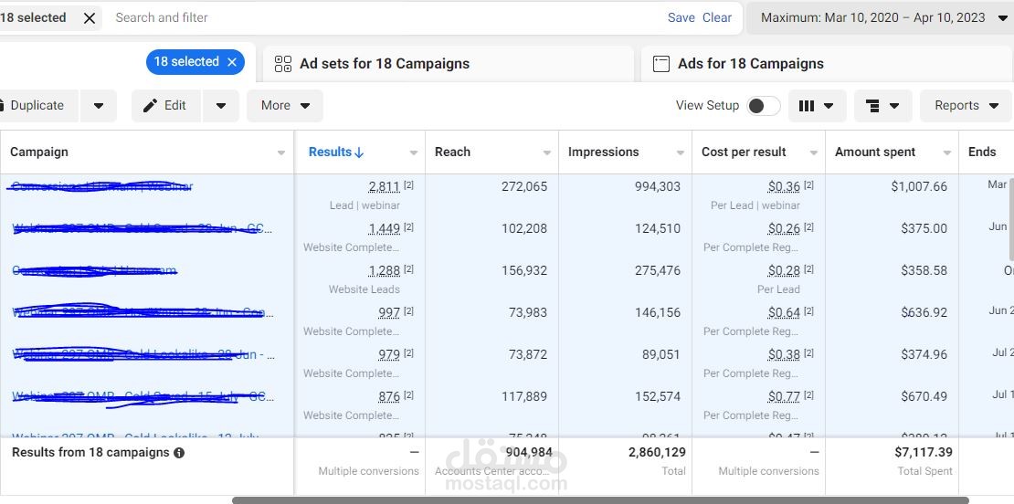Open the date range Maximum dropdown
The image size is (1014, 504).
(x=880, y=18)
